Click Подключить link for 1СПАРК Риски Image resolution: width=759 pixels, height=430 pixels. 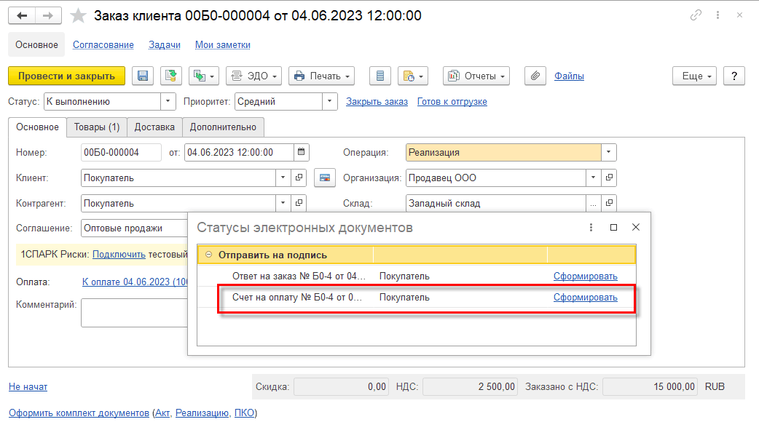tap(119, 255)
